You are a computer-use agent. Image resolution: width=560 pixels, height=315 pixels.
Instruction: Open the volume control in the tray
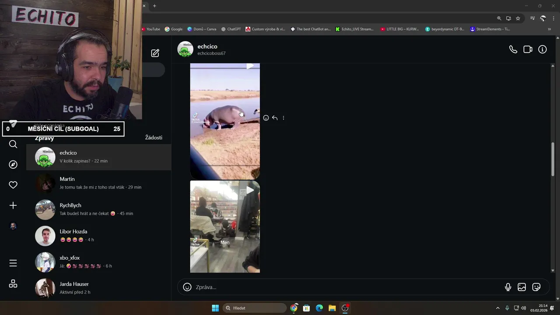(x=524, y=308)
